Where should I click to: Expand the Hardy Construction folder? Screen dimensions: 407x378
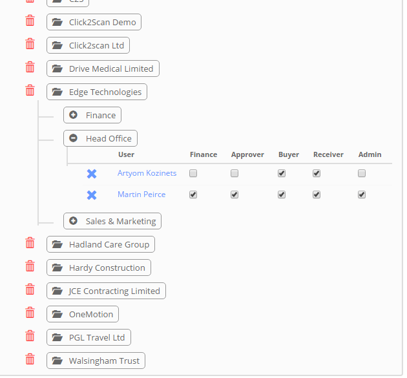99,268
